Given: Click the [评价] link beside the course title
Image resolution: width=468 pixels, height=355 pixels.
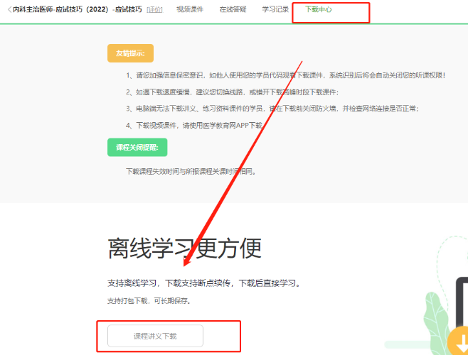Looking at the screenshot, I should click(x=154, y=10).
